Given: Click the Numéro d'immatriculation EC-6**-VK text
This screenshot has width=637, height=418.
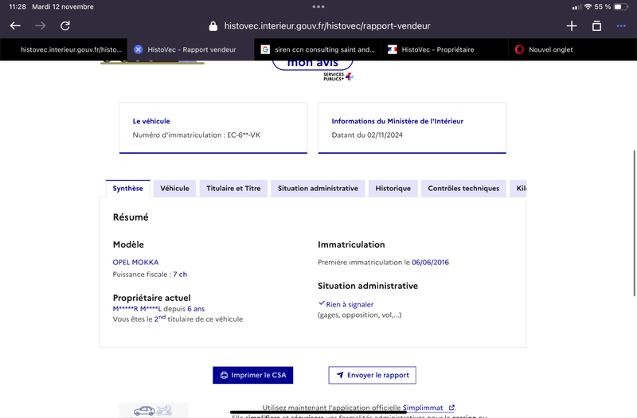Looking at the screenshot, I should (x=196, y=135).
